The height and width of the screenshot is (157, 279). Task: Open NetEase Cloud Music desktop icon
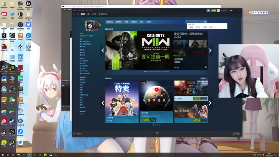4,122
